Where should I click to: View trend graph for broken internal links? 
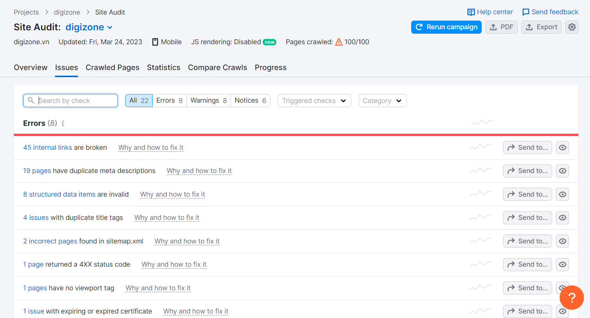point(481,147)
